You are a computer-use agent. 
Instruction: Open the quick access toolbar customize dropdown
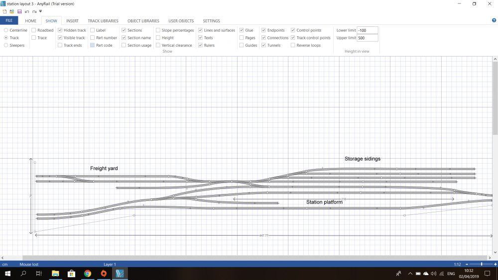[41, 11]
